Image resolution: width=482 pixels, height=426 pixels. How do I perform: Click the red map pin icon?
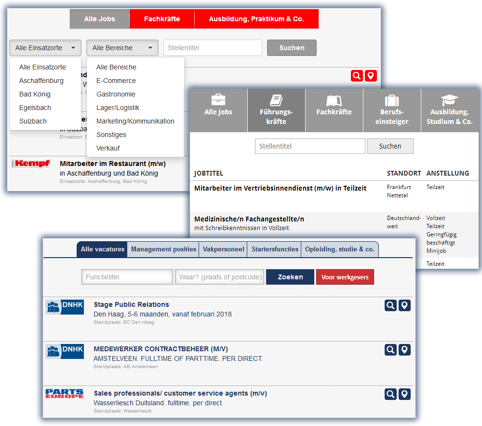click(x=370, y=76)
